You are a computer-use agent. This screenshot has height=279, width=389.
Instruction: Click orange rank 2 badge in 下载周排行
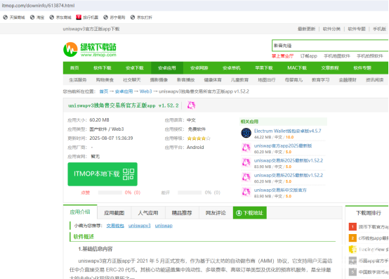pyautogui.click(x=352, y=238)
